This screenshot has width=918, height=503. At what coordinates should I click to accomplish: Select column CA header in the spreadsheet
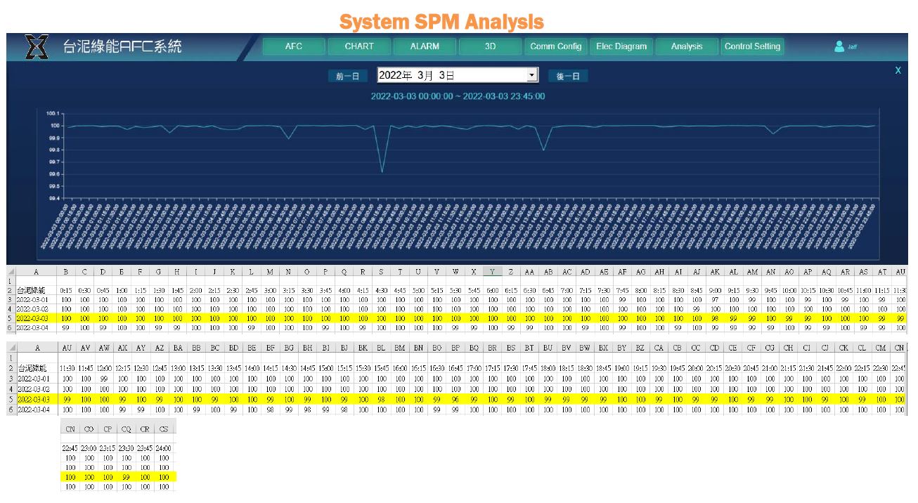pyautogui.click(x=659, y=348)
